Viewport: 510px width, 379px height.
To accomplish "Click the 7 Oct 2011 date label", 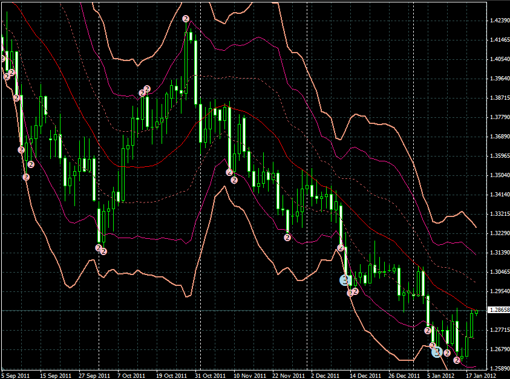I will [131, 375].
